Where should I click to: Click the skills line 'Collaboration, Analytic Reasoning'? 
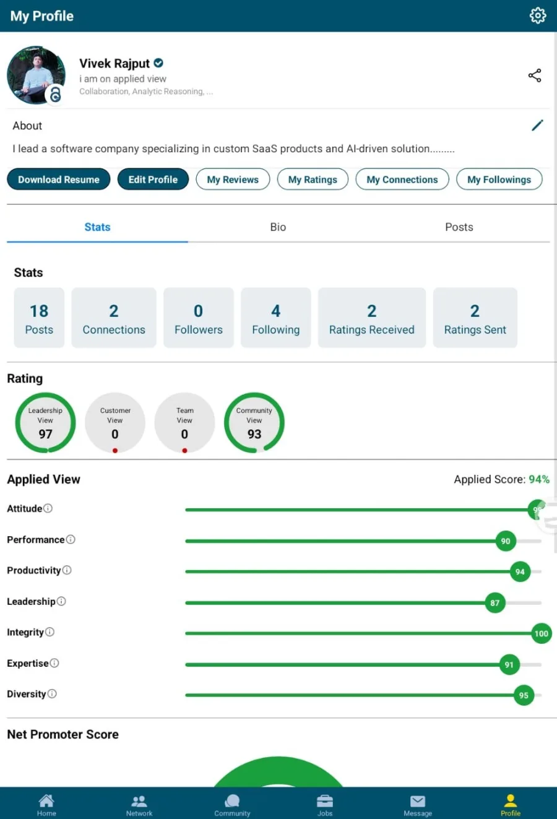[x=146, y=92]
